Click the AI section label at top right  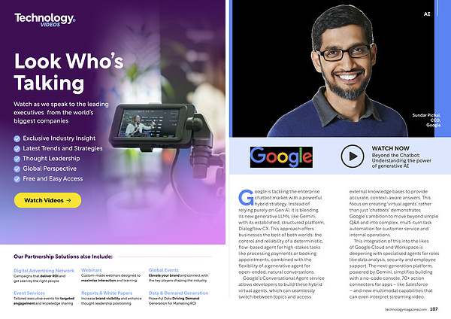427,14
